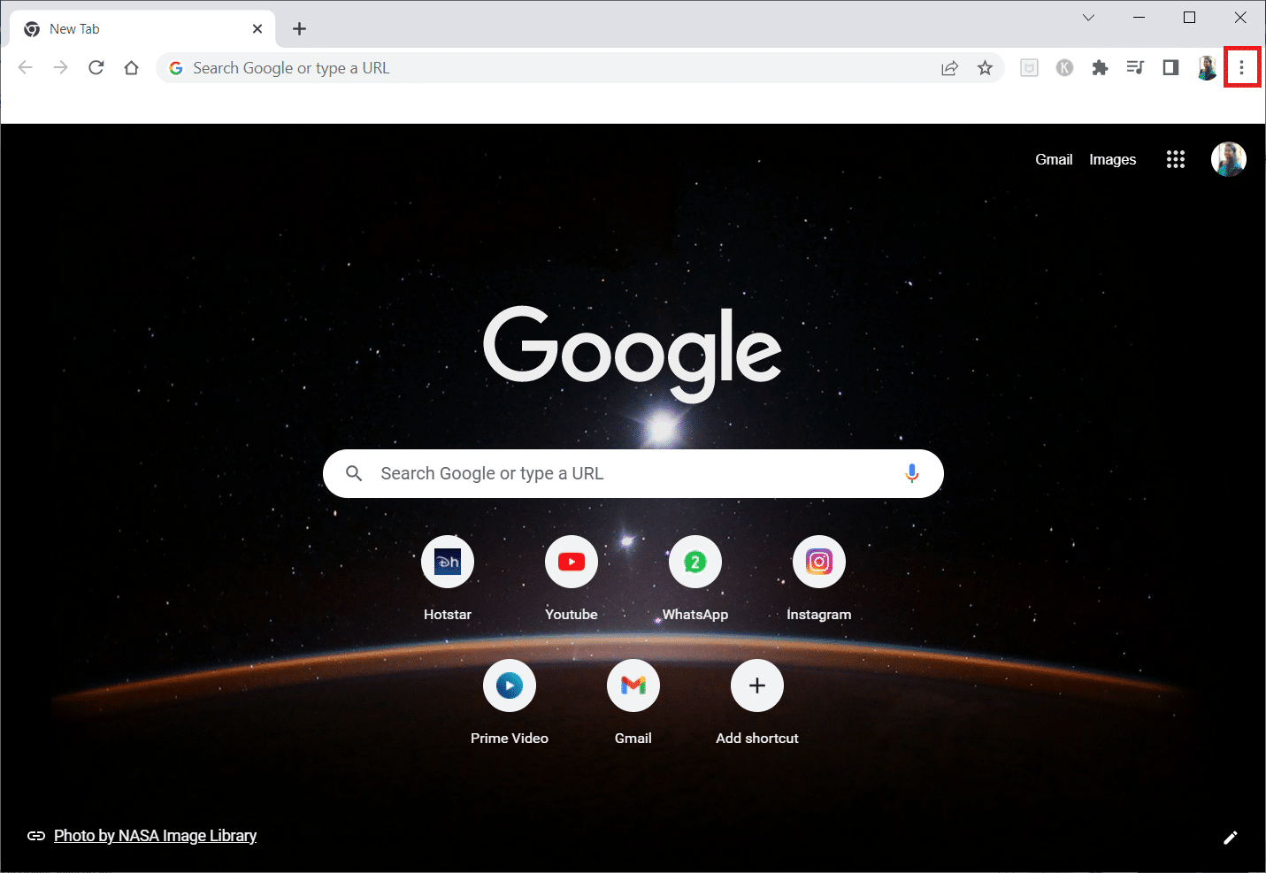Click the Gmail link at top right
The width and height of the screenshot is (1266, 873).
tap(1054, 159)
